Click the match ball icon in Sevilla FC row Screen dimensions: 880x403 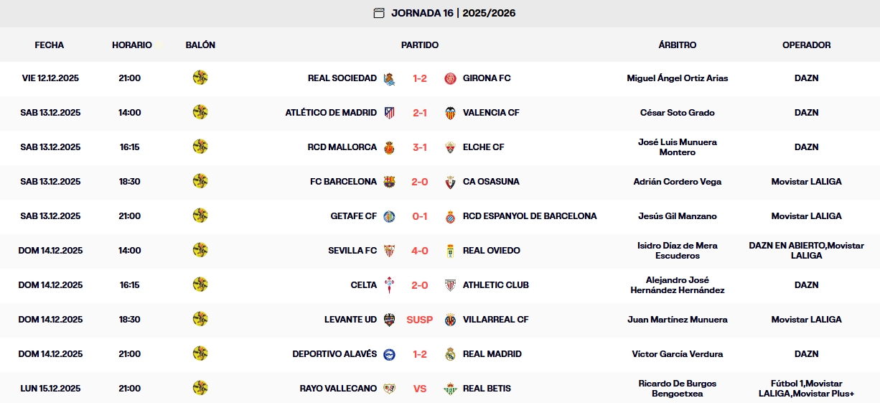[x=200, y=250]
